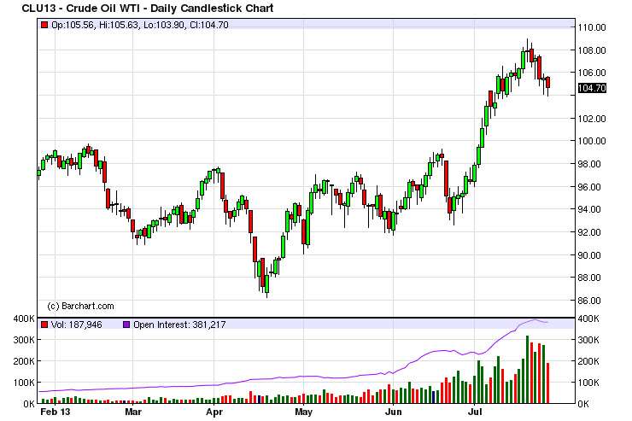Click the right 300K open interest axis label
632x421 pixels.
coord(588,340)
